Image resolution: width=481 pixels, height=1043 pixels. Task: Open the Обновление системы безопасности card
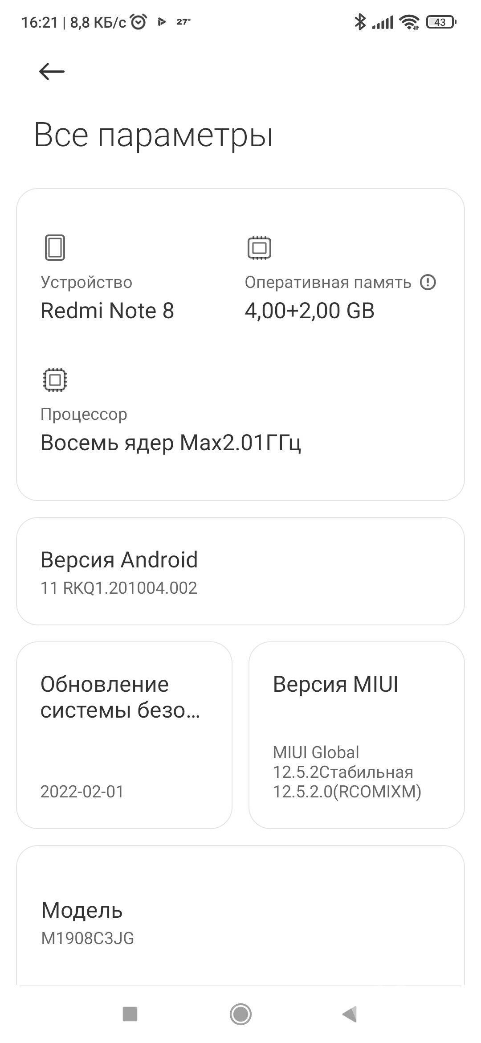point(124,735)
